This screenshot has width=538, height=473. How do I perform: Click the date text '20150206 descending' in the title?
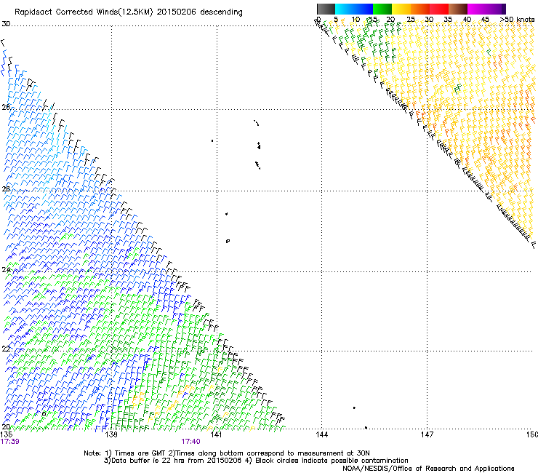[199, 12]
